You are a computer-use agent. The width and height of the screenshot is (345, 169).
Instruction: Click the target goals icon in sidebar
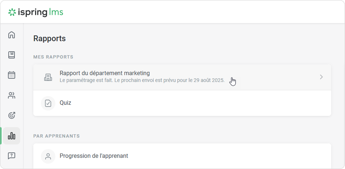click(x=12, y=116)
